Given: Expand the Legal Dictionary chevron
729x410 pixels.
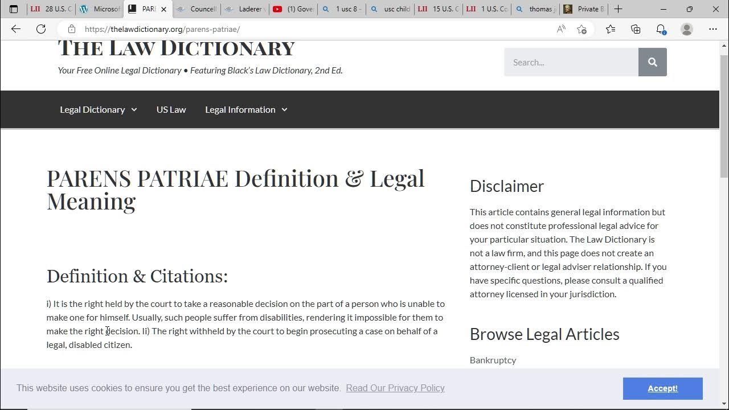Looking at the screenshot, I should click(x=134, y=110).
